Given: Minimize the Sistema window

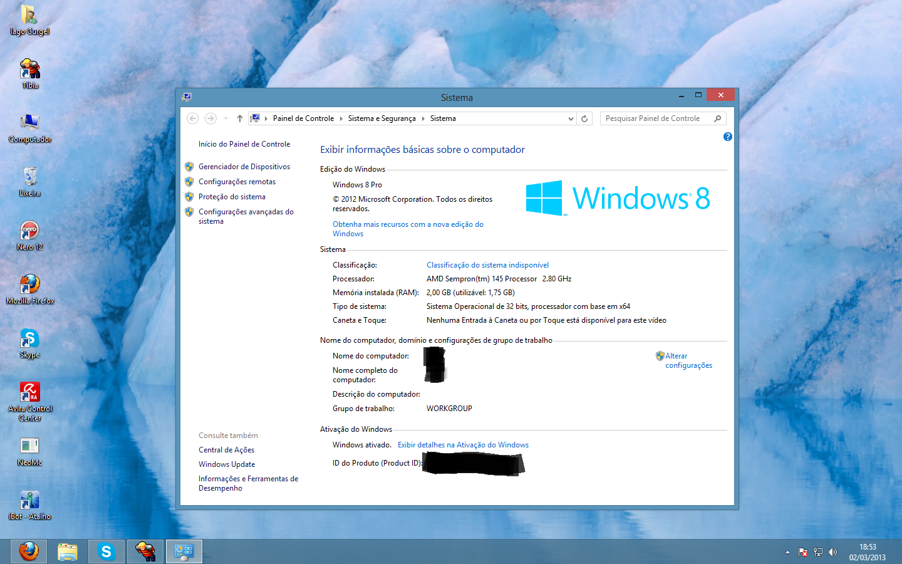Looking at the screenshot, I should tap(681, 95).
